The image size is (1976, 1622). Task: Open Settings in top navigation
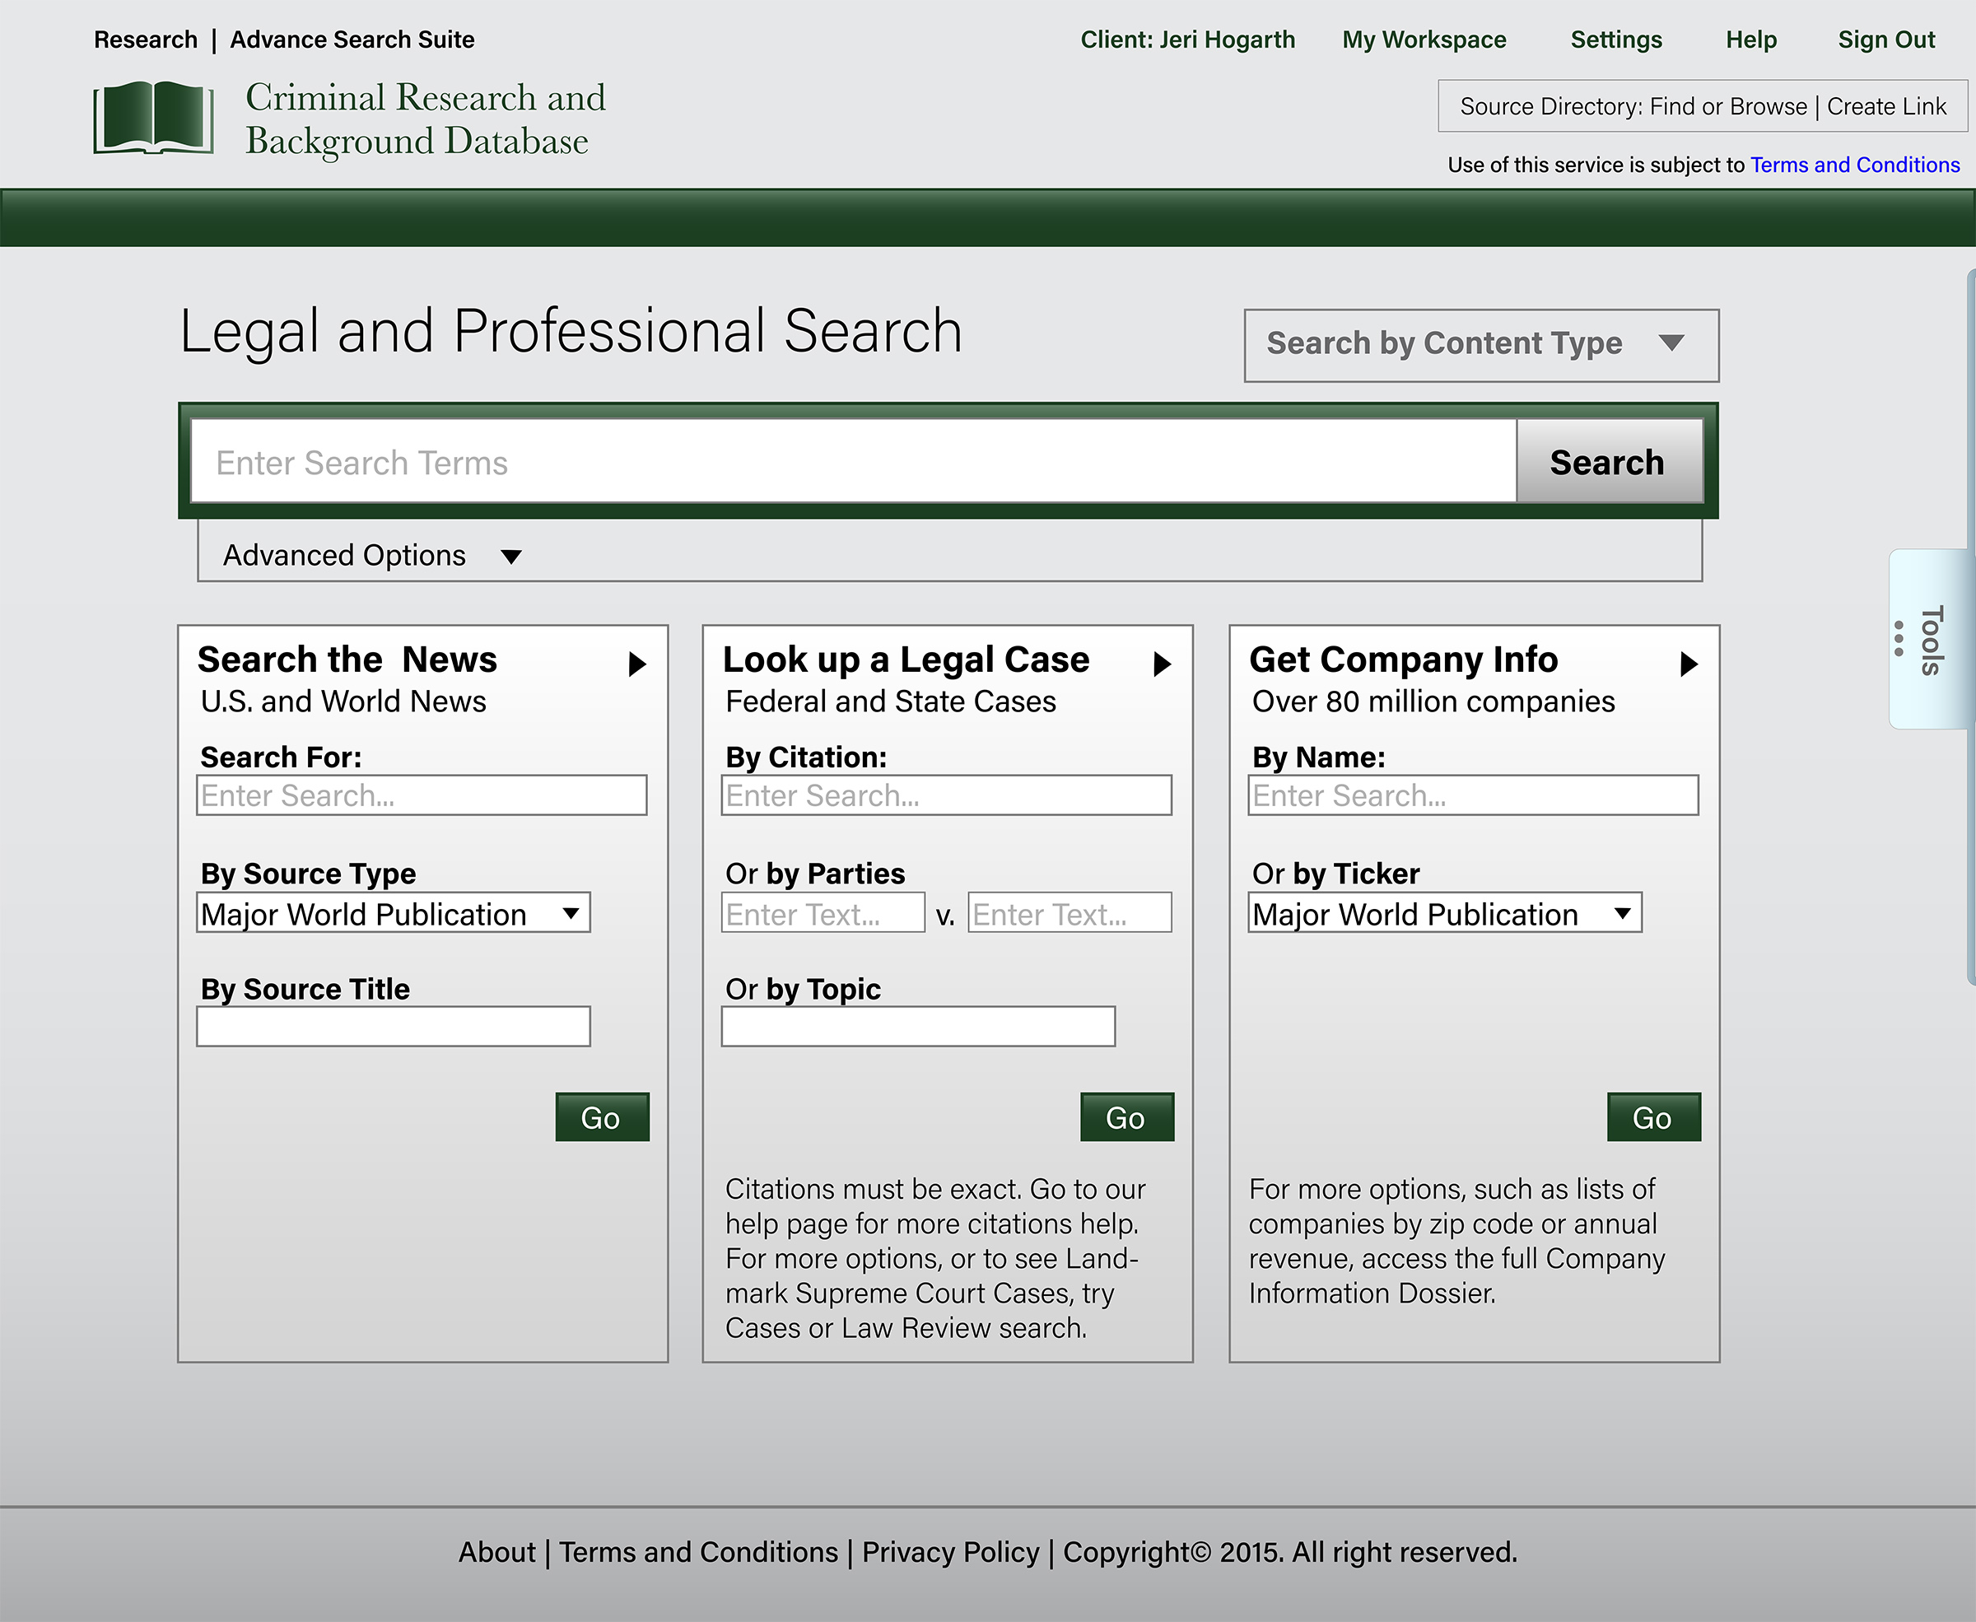click(x=1615, y=40)
